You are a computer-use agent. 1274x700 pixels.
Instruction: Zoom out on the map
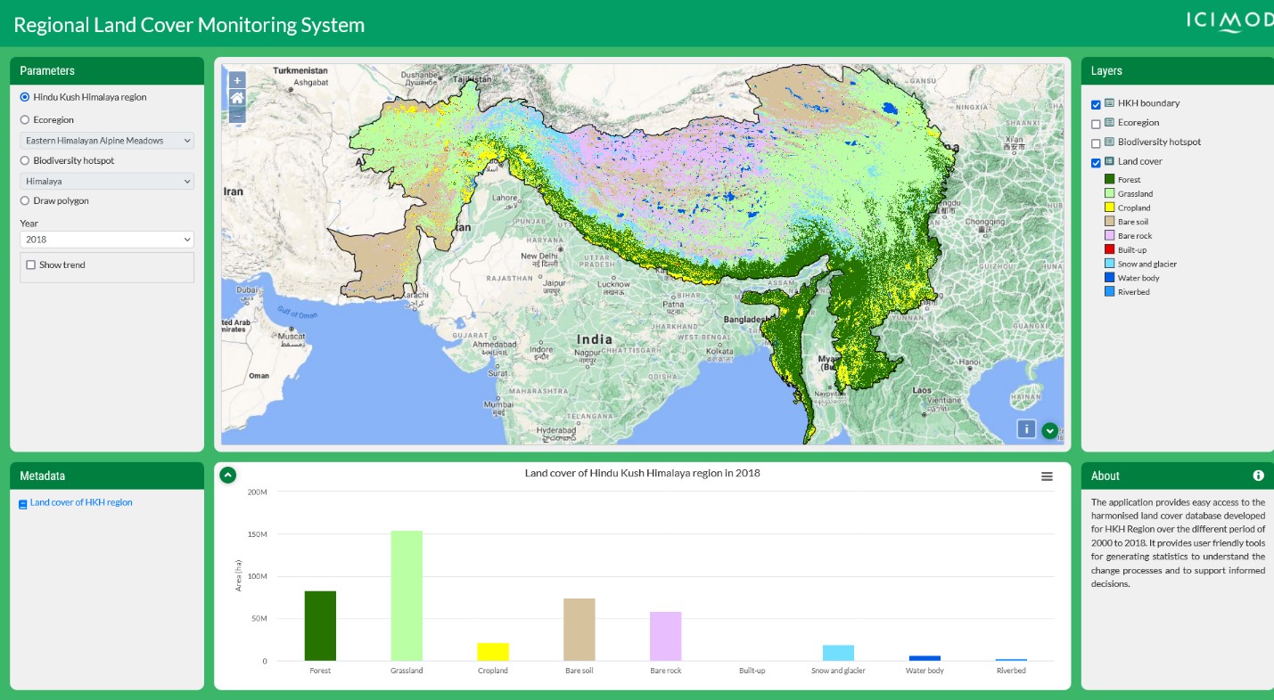(x=237, y=115)
